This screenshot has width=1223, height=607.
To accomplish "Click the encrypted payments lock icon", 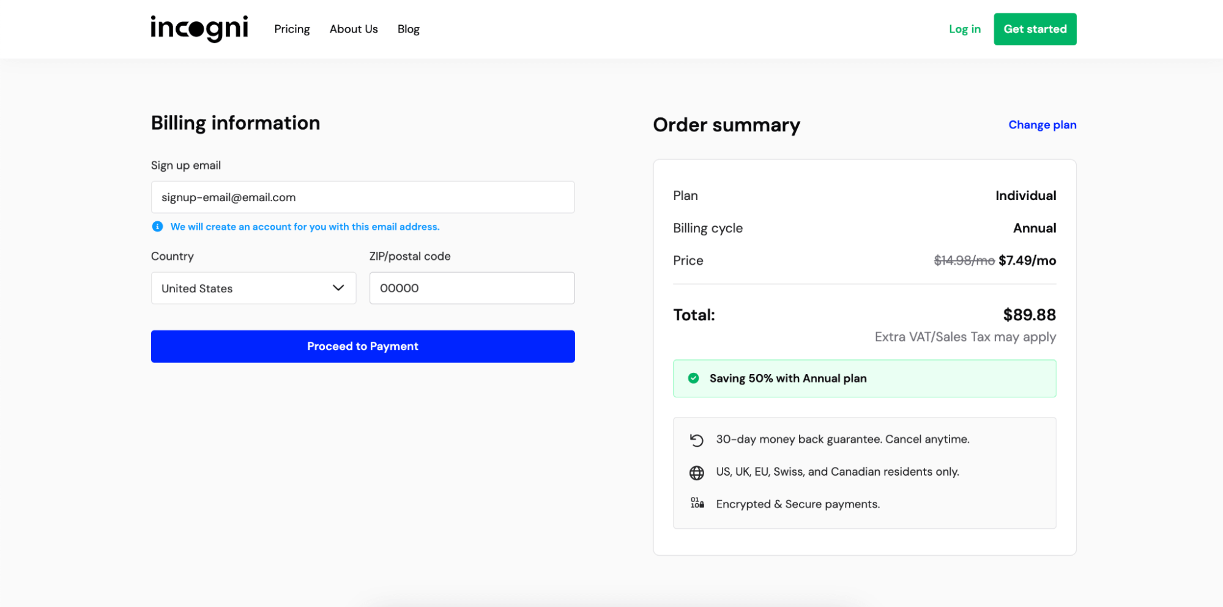I will pos(697,504).
